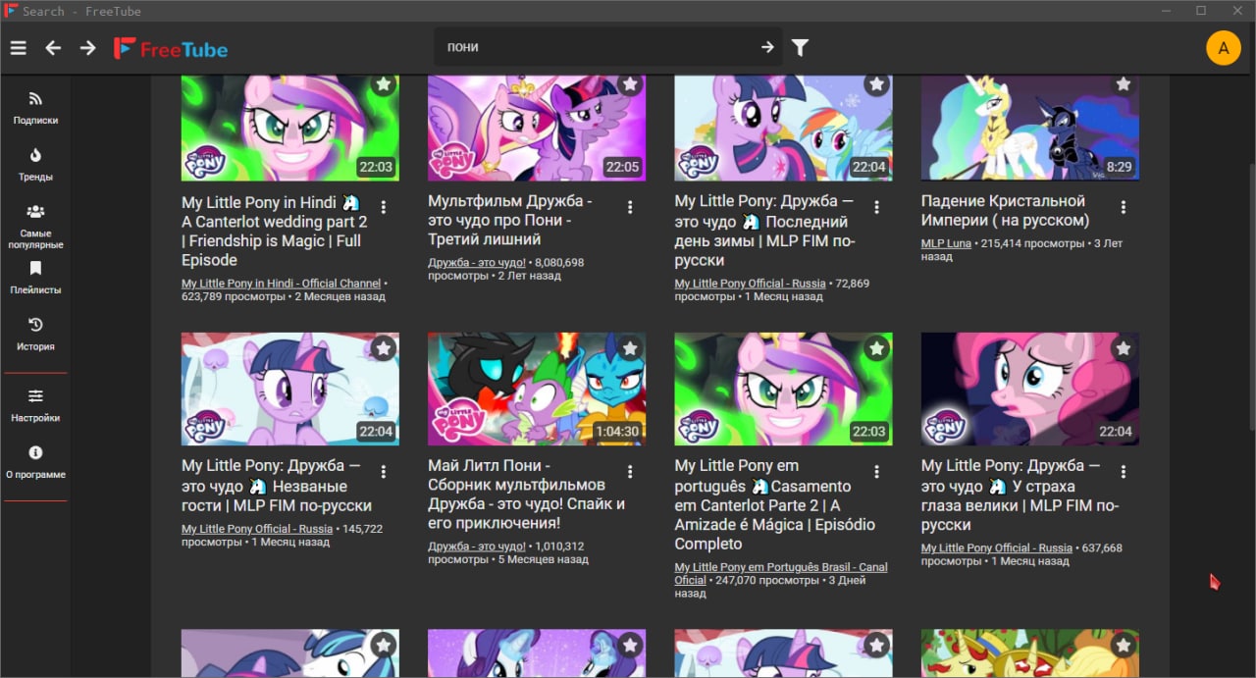Open История in sidebar

tap(35, 335)
